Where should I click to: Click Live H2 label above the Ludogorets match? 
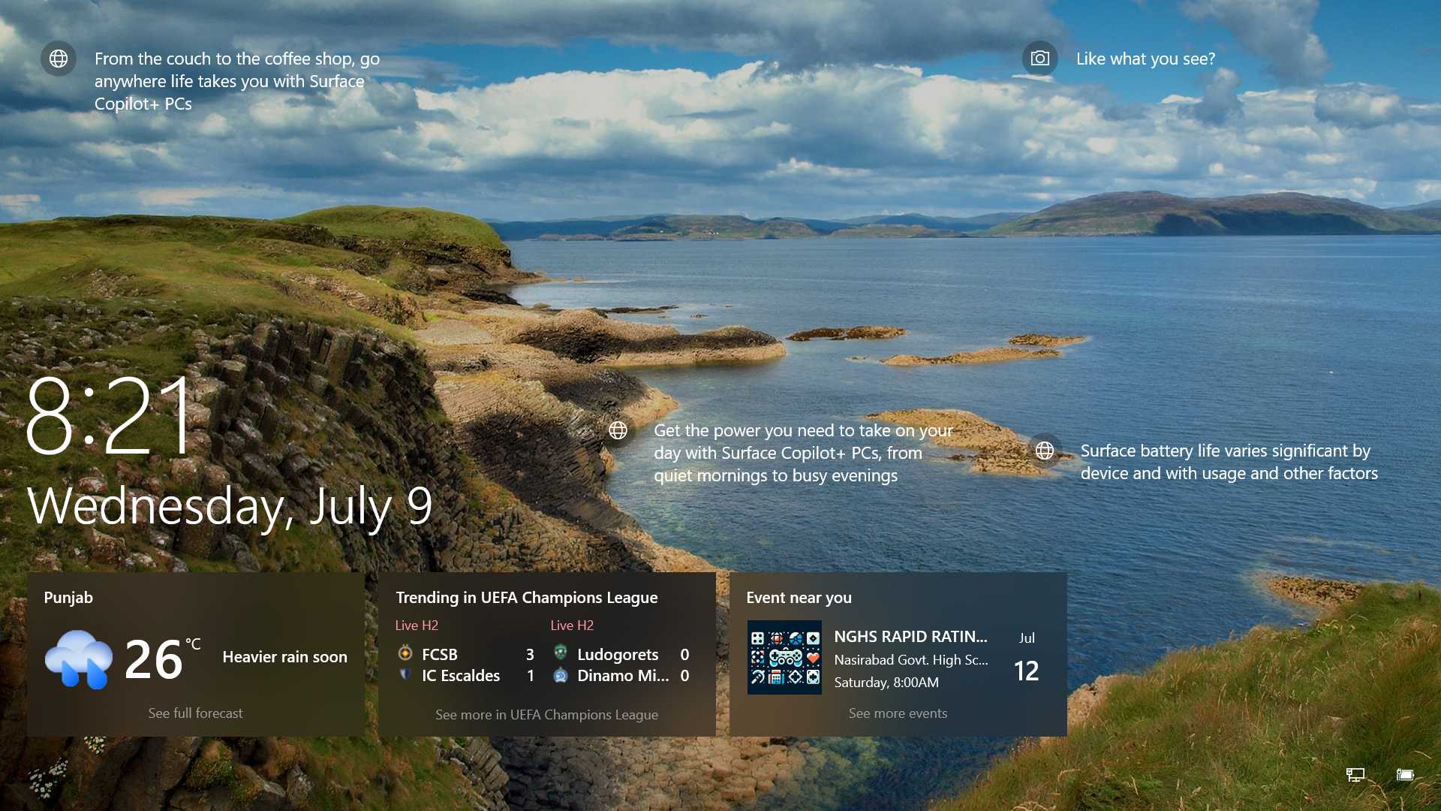571,625
